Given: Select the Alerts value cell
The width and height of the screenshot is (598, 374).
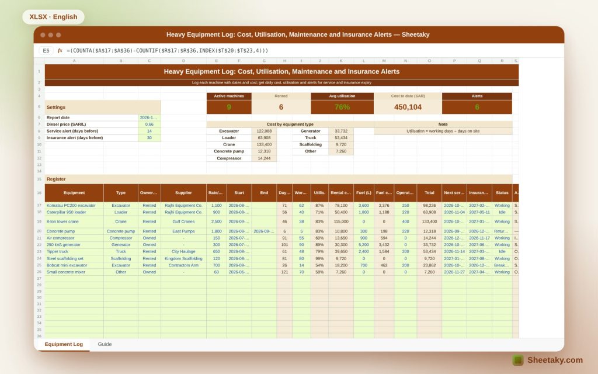Looking at the screenshot, I should click(477, 108).
